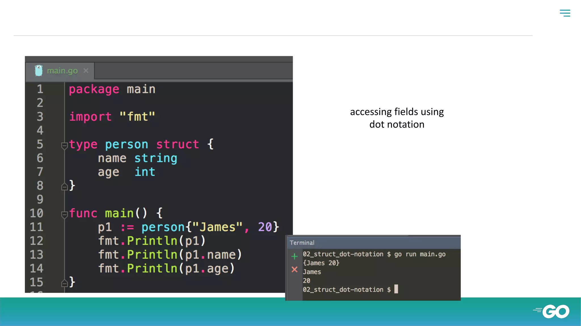Select the main.go tab
Screen dimensions: 581x326
click(60, 71)
